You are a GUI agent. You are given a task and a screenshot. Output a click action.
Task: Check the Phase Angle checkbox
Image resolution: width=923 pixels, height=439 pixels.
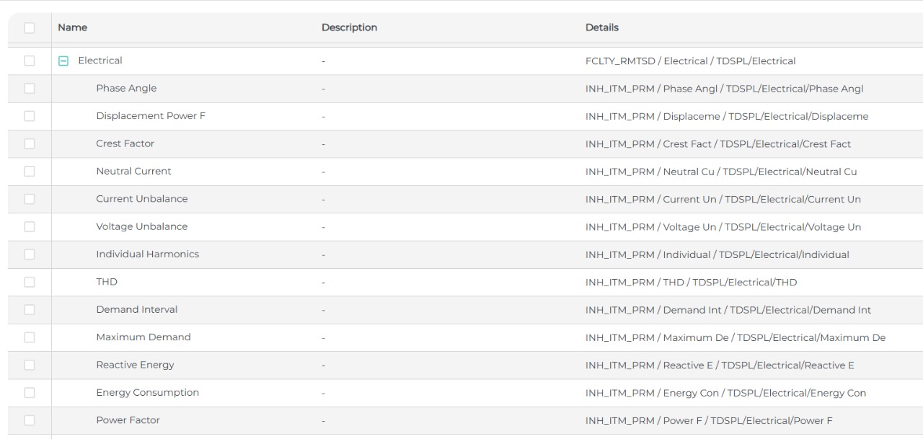[x=29, y=88]
